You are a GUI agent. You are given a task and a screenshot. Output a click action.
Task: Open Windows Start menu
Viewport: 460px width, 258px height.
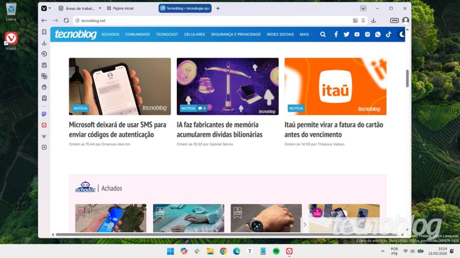pyautogui.click(x=170, y=251)
